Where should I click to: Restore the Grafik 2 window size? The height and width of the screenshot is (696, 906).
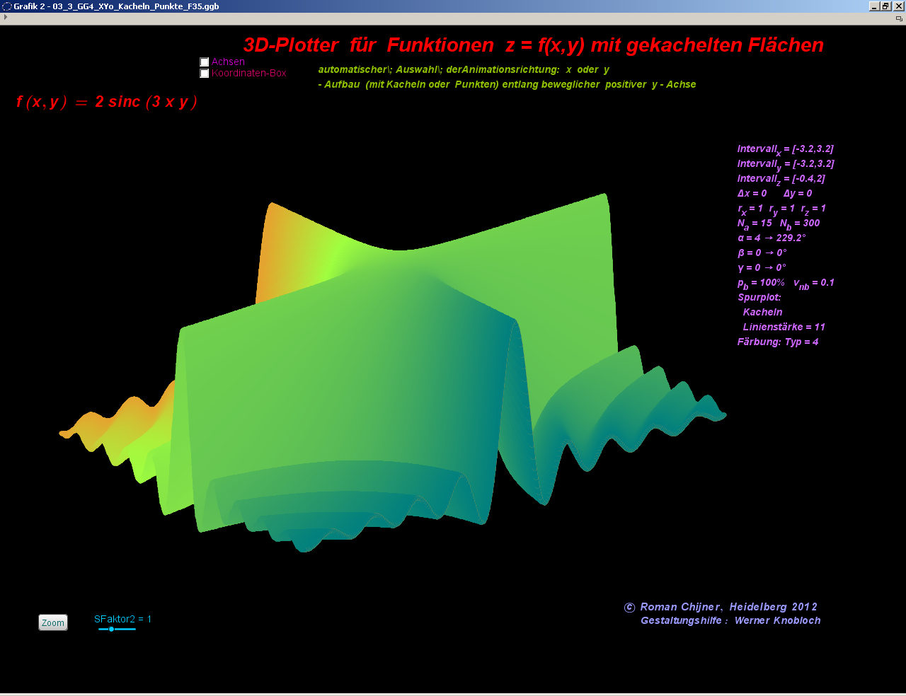[x=885, y=6]
